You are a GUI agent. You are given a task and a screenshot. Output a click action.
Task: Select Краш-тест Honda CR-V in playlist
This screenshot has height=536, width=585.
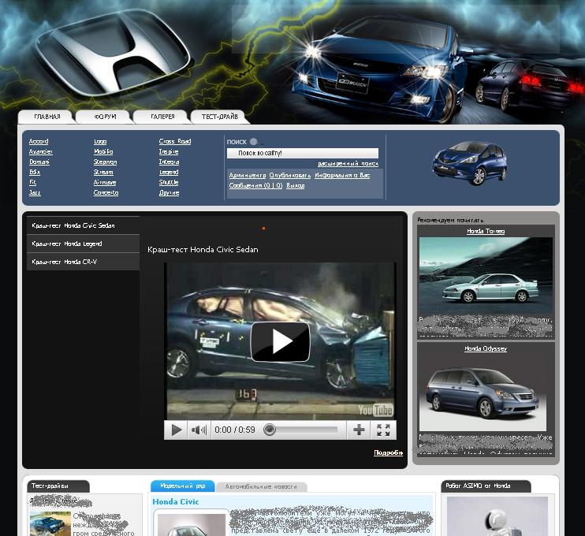coord(84,262)
